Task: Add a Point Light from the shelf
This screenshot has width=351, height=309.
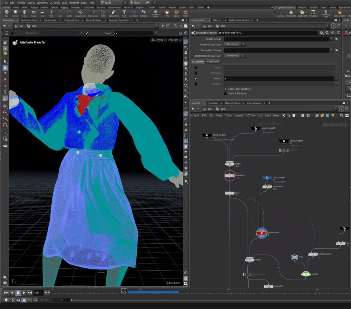Action: (x=291, y=13)
